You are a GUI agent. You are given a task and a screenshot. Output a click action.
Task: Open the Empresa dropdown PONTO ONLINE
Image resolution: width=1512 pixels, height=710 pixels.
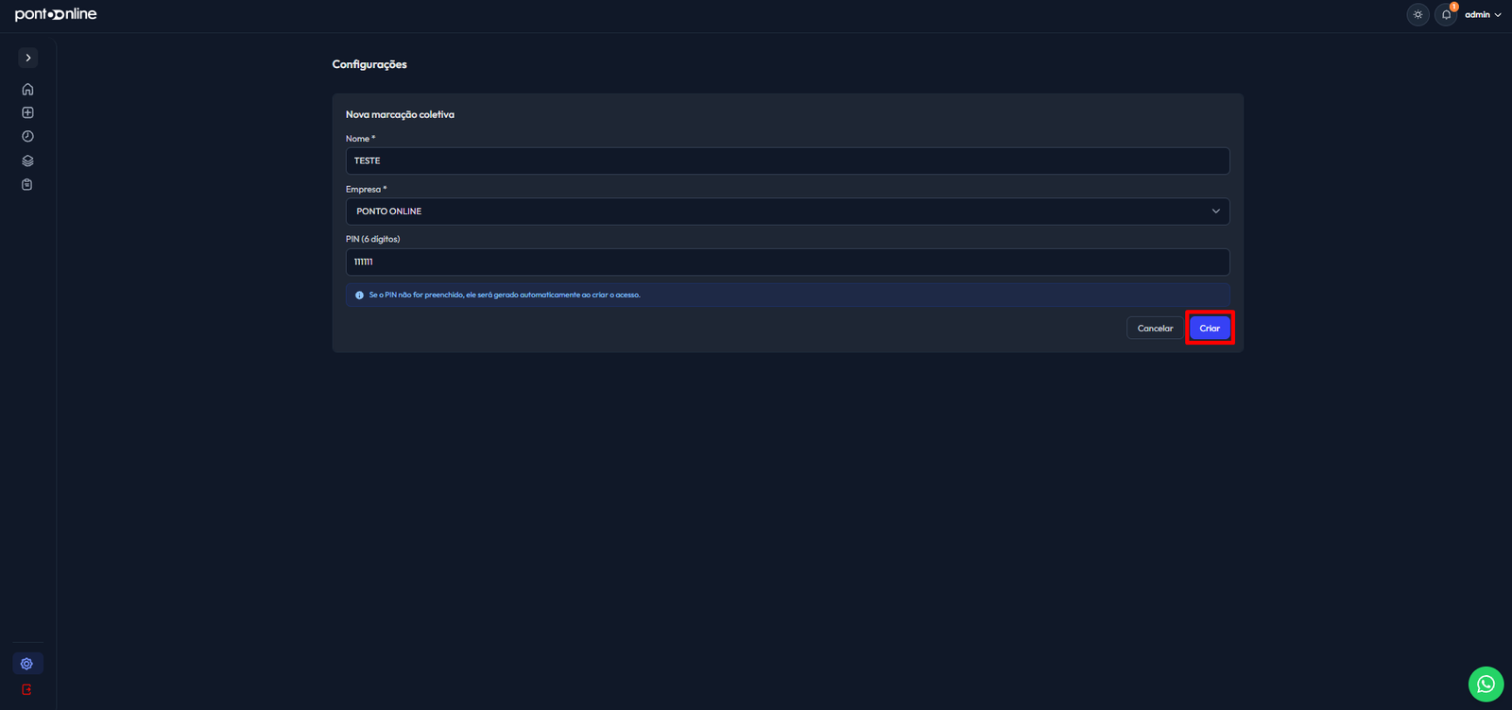(x=787, y=211)
